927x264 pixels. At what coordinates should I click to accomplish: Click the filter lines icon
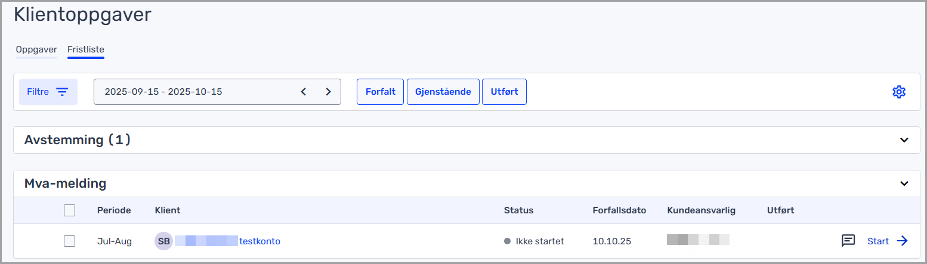click(62, 92)
